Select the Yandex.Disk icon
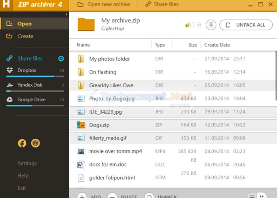This screenshot has width=277, height=198. point(9,85)
